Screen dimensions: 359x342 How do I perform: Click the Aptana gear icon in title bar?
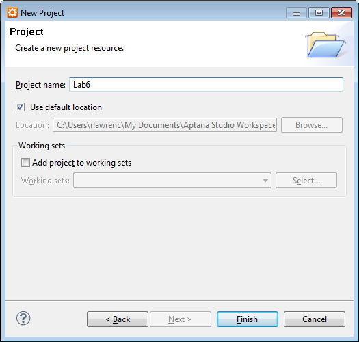point(12,12)
